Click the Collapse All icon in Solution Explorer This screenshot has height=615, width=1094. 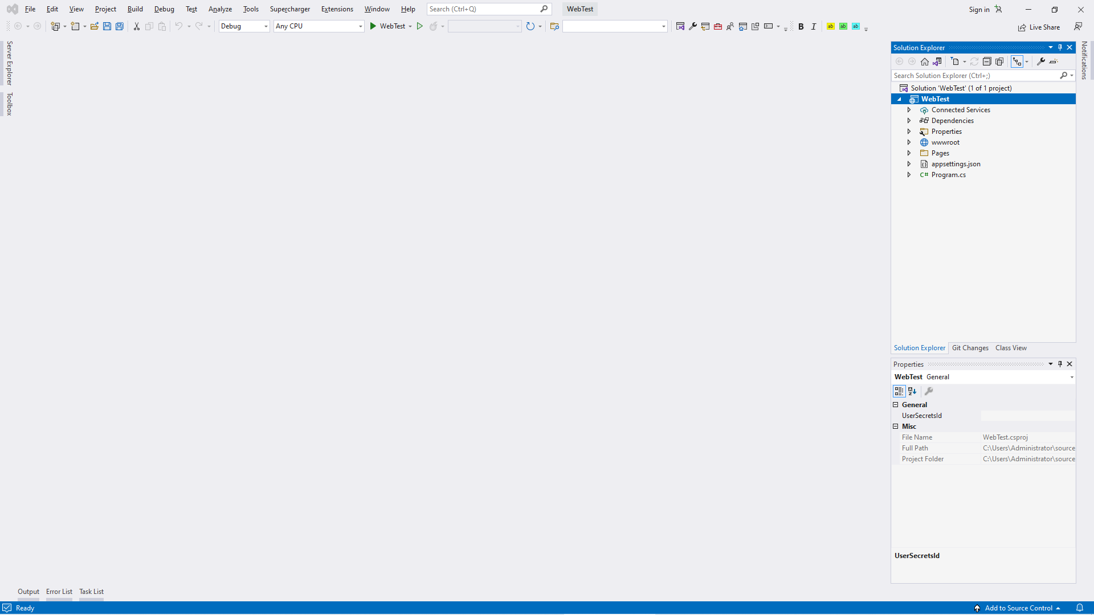click(987, 61)
